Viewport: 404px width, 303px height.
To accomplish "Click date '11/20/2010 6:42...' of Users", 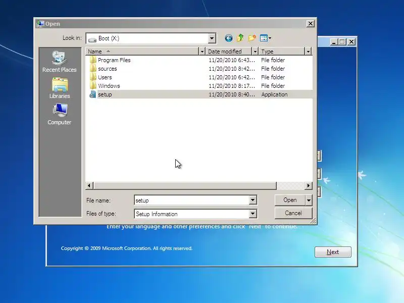I will pyautogui.click(x=232, y=77).
